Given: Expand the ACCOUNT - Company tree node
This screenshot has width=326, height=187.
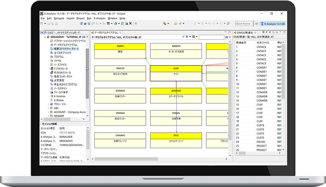Looking at the screenshot, I should (49, 112).
